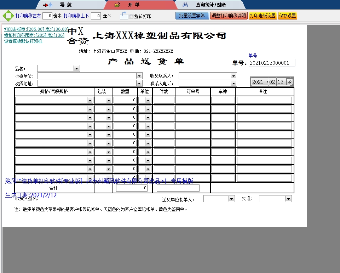340x273 pixels.
Task: Open the 批准 dropdown
Action: coord(288,198)
